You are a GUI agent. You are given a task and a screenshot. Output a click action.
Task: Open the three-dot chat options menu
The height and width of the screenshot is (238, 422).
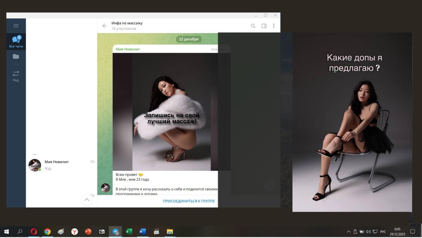[x=274, y=26]
